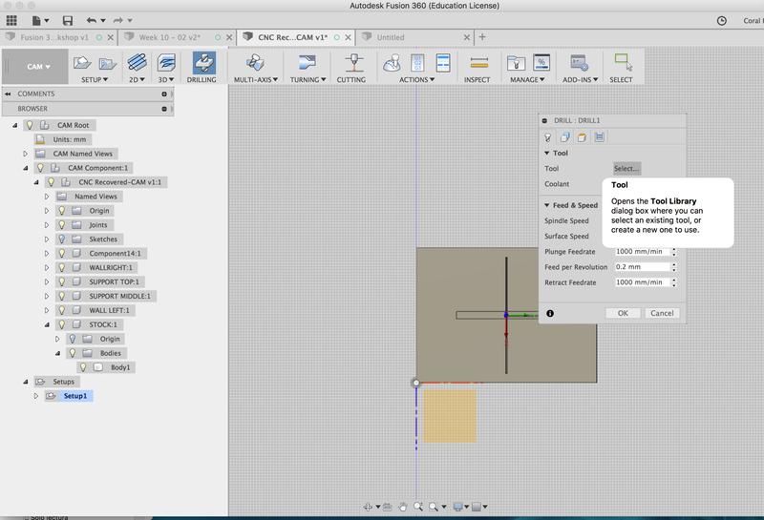
Task: Click the Redo arrow
Action: (117, 20)
